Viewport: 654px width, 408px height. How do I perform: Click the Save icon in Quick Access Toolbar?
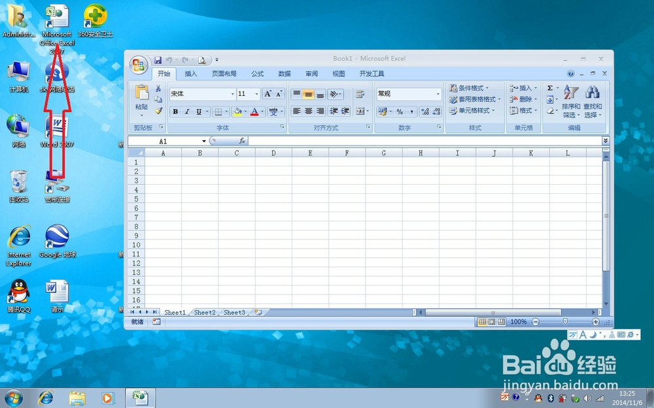(158, 60)
